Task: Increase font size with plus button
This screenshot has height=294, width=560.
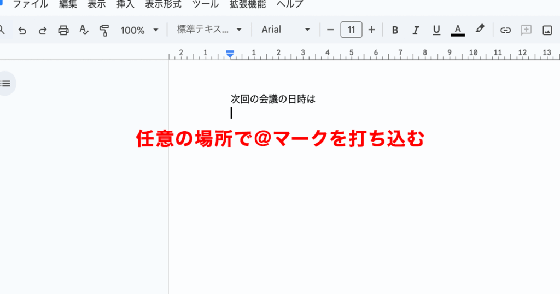Action: (372, 30)
